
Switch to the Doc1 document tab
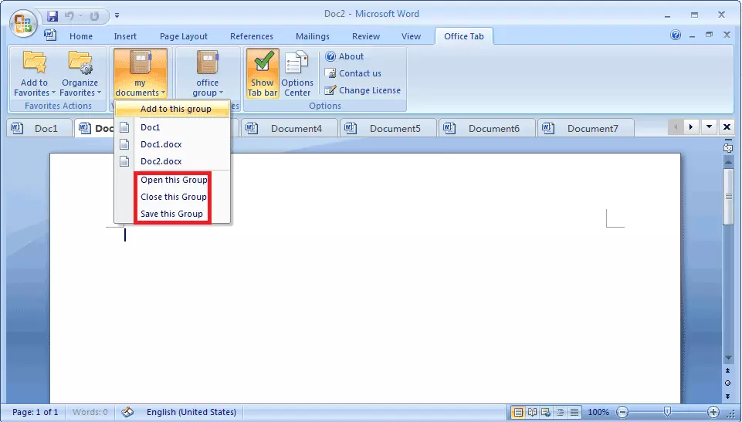(x=39, y=129)
